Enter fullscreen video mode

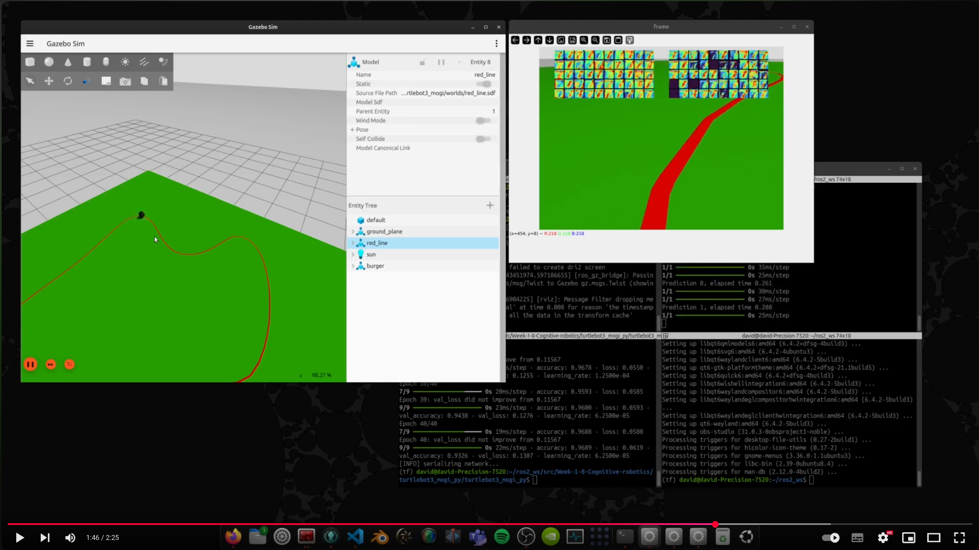[959, 538]
